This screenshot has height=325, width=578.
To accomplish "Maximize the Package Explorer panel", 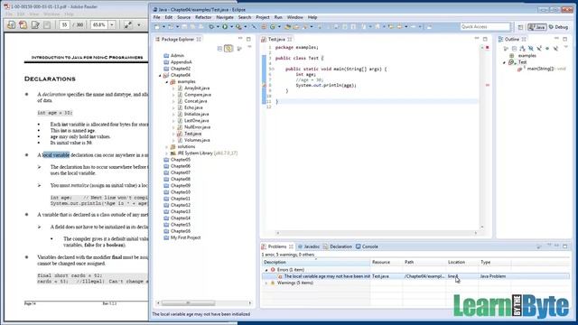I will click(248, 39).
